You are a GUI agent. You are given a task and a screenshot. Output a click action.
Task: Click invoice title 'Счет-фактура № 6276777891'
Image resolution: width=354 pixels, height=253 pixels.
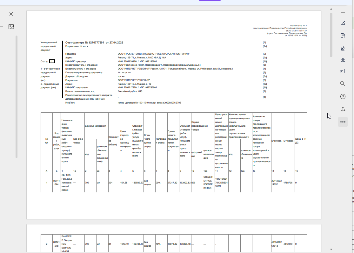85,43
